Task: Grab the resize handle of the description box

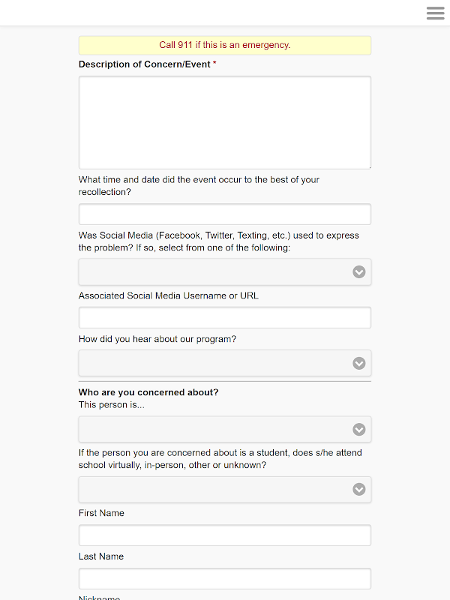Action: pos(367,166)
